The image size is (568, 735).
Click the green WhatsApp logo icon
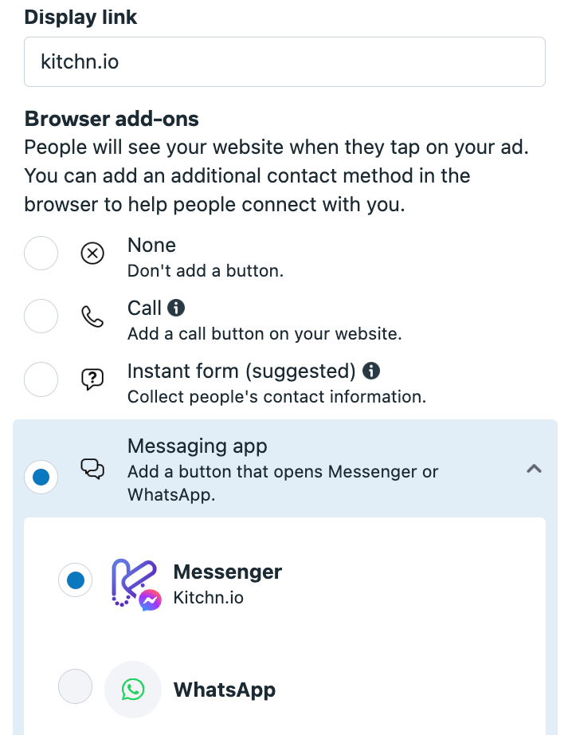133,690
